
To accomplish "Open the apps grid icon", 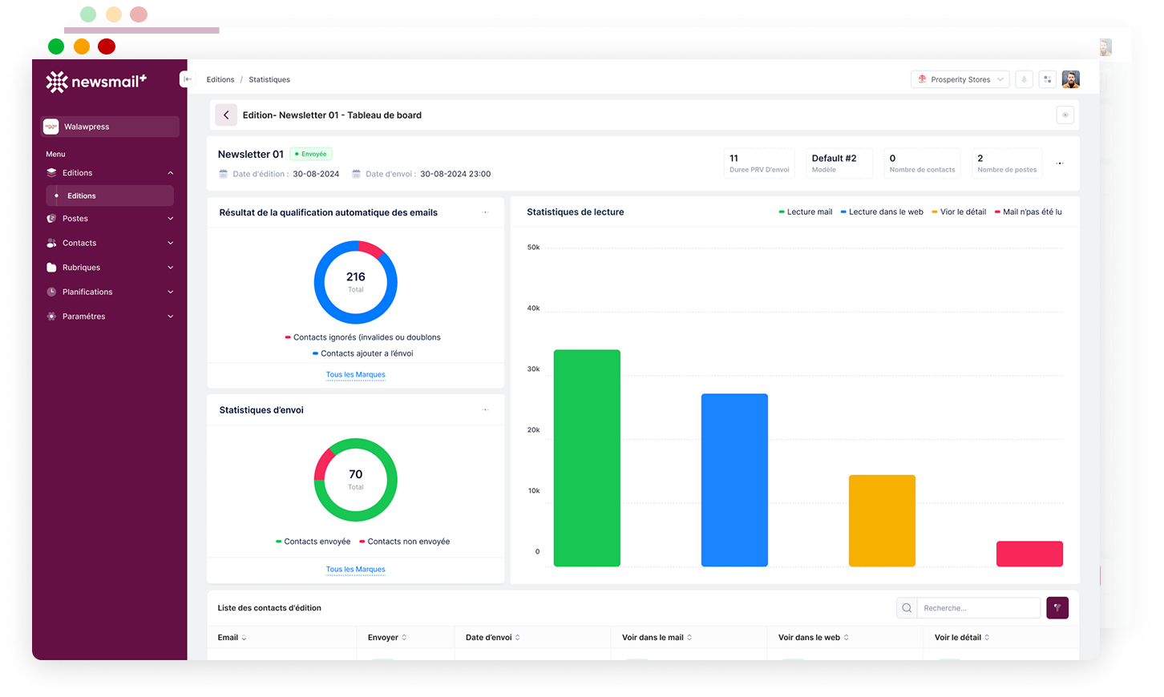I will coord(1047,79).
